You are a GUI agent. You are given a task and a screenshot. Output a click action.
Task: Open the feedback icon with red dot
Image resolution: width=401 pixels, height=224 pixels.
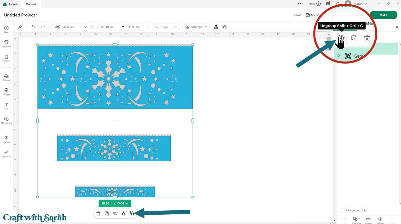pos(328,3)
